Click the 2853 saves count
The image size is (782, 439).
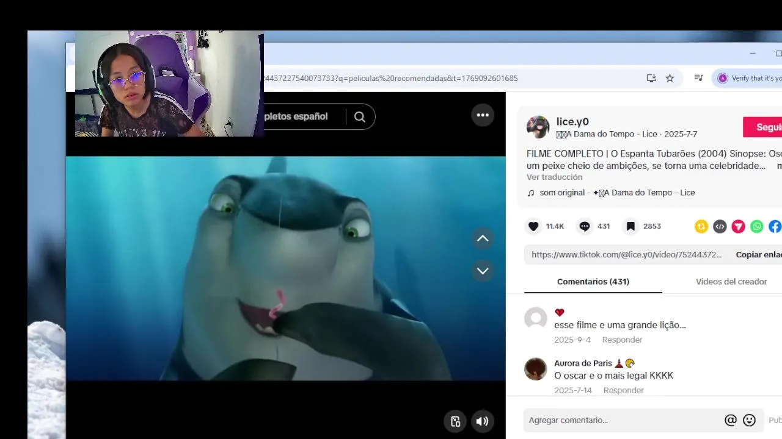click(652, 226)
